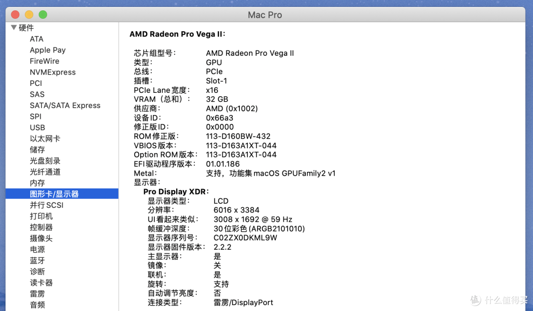
Task: Choose NVMExpress in the sidebar
Action: [53, 72]
